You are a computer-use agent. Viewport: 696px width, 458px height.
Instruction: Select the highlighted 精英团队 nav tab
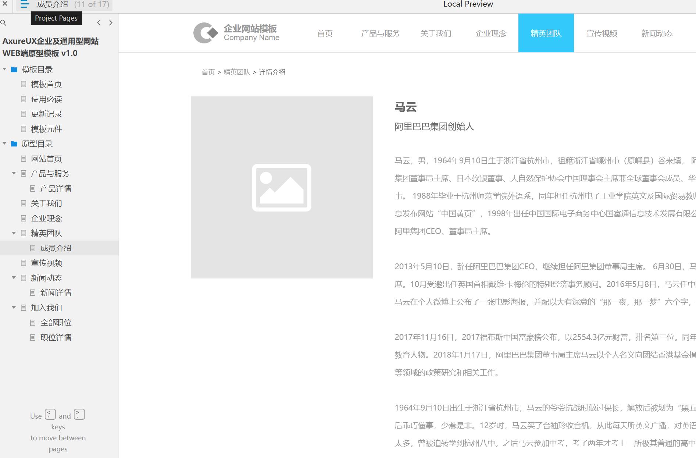coord(546,33)
